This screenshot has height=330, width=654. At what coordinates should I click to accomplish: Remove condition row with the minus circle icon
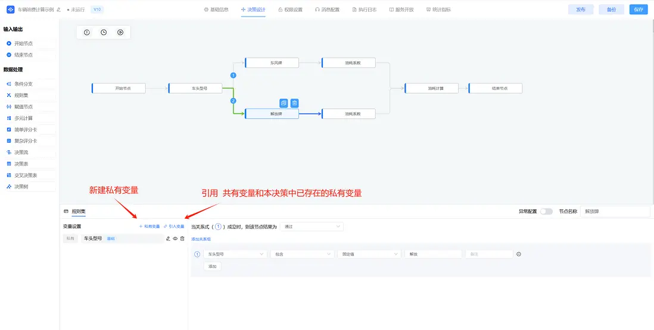(518, 254)
